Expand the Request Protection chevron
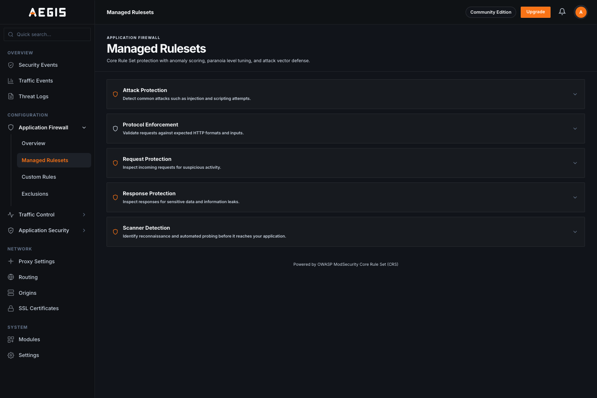597x398 pixels. 575,163
